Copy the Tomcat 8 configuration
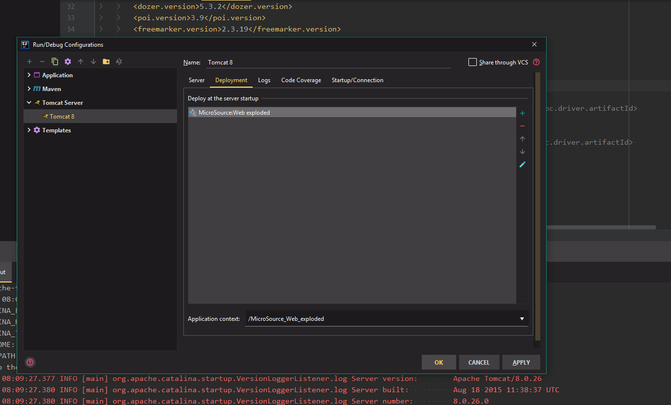 pyautogui.click(x=55, y=61)
